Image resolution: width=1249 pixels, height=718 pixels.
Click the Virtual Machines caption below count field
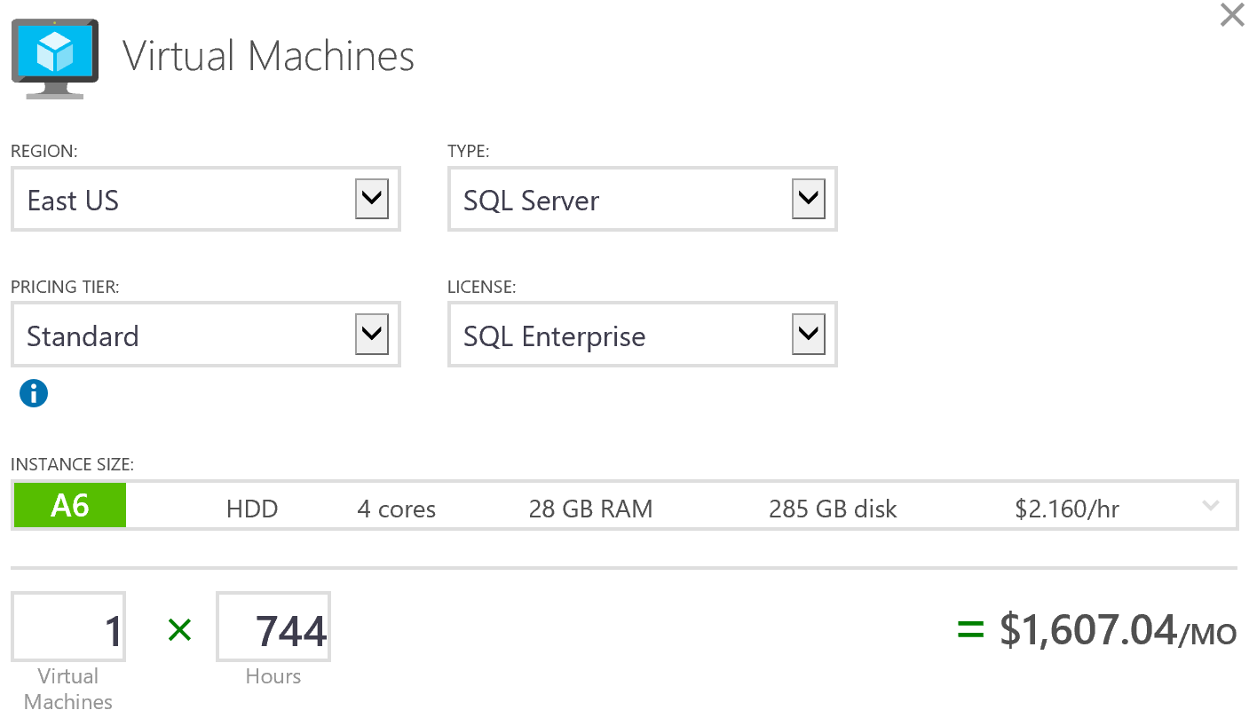click(x=68, y=689)
